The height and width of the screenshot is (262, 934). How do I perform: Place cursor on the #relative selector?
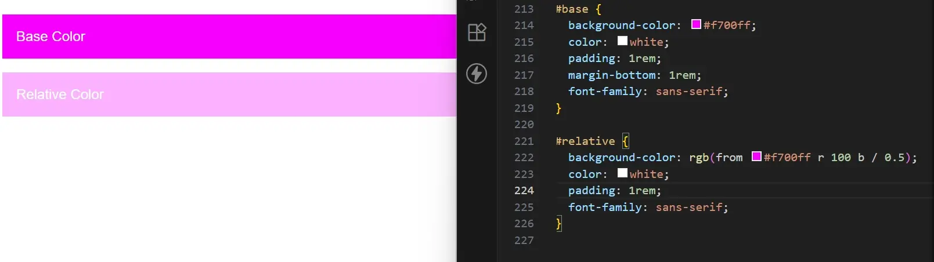point(585,141)
